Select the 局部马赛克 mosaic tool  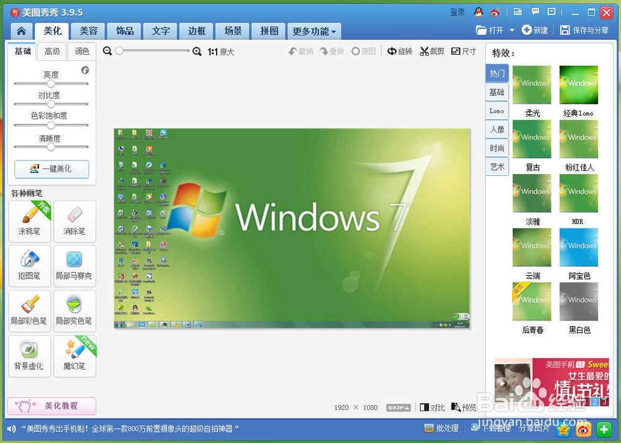(75, 266)
